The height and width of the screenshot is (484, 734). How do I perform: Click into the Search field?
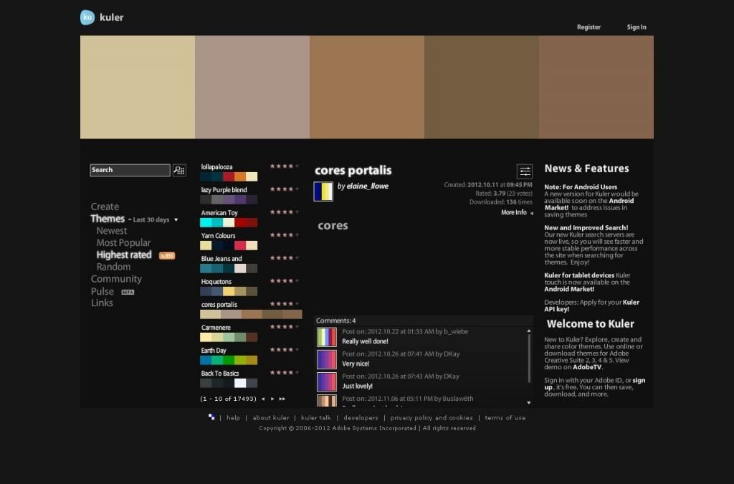pyautogui.click(x=130, y=170)
